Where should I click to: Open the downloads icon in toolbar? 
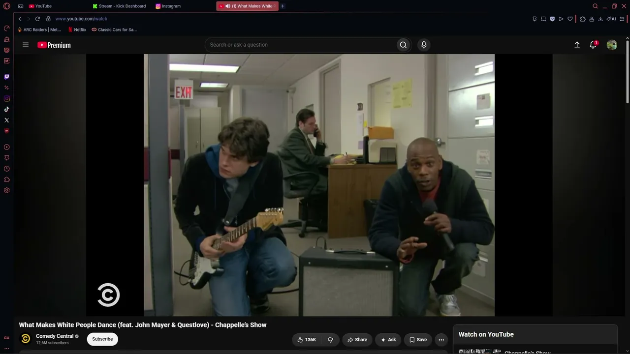[600, 19]
